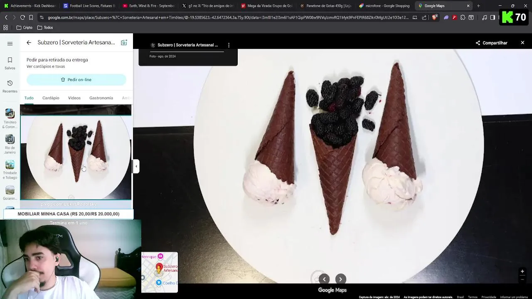
Task: Open the extensions puzzle icon
Action: click(463, 17)
